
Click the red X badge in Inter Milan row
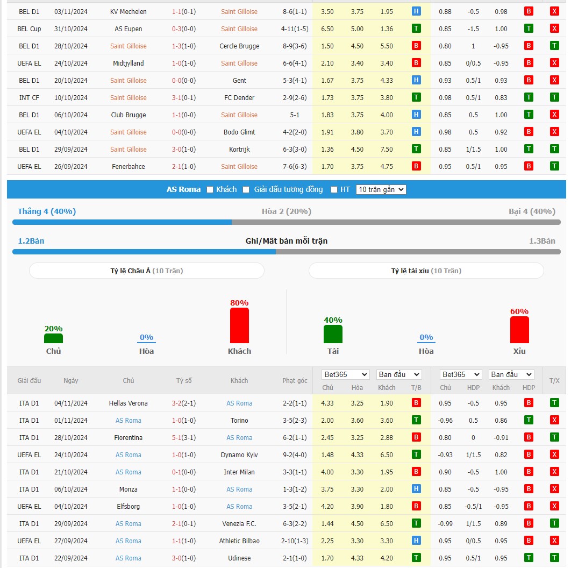pyautogui.click(x=554, y=472)
